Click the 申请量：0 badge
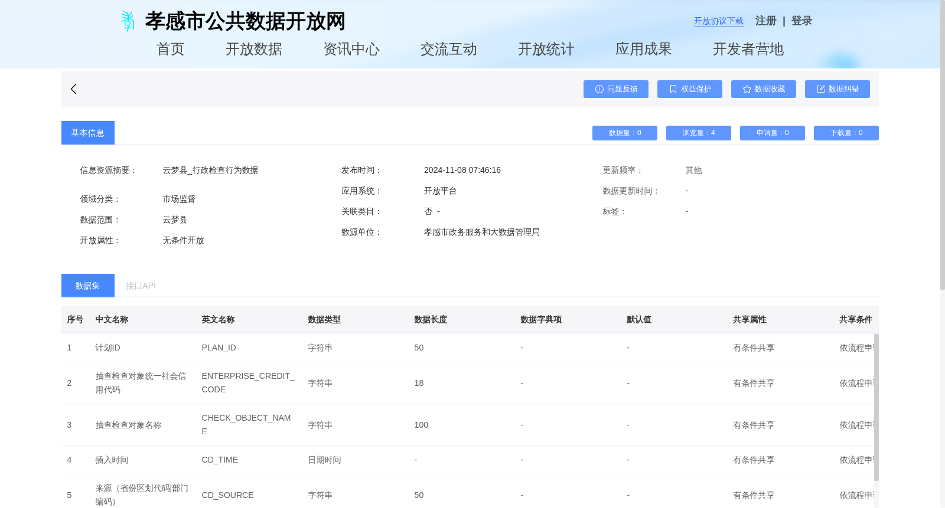This screenshot has width=945, height=508. point(773,133)
